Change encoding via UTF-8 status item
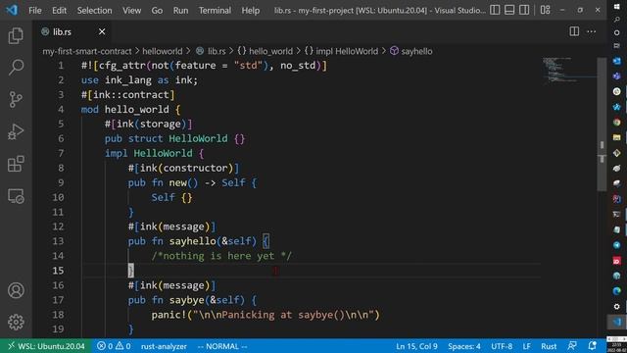 point(502,346)
